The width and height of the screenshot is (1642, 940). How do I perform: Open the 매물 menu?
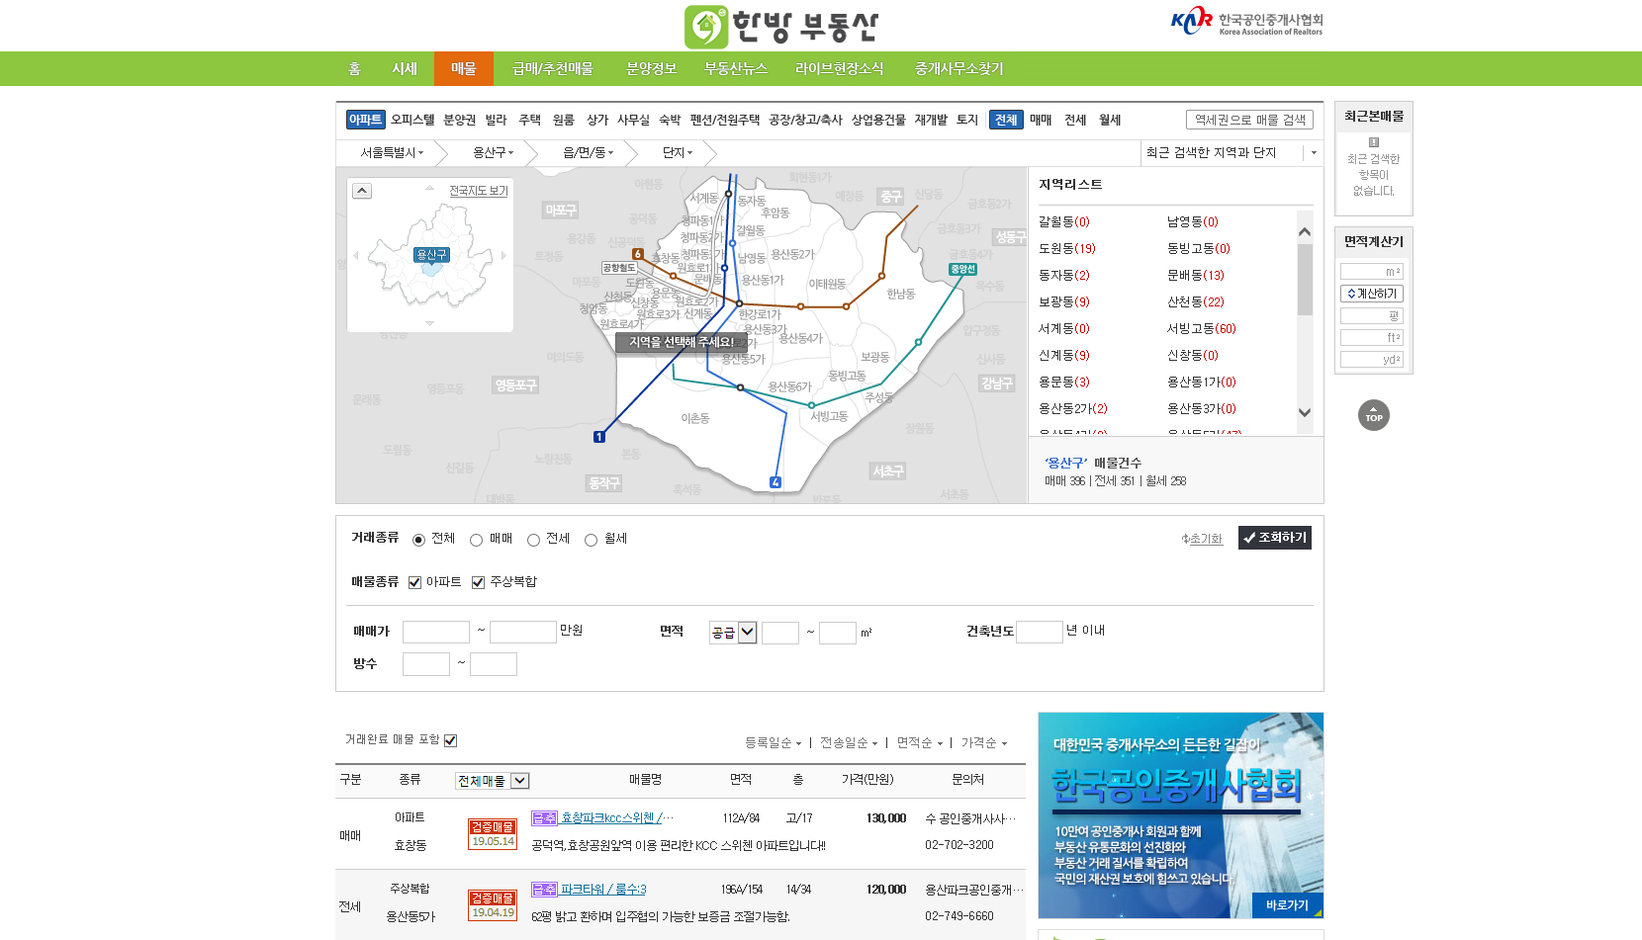tap(464, 68)
